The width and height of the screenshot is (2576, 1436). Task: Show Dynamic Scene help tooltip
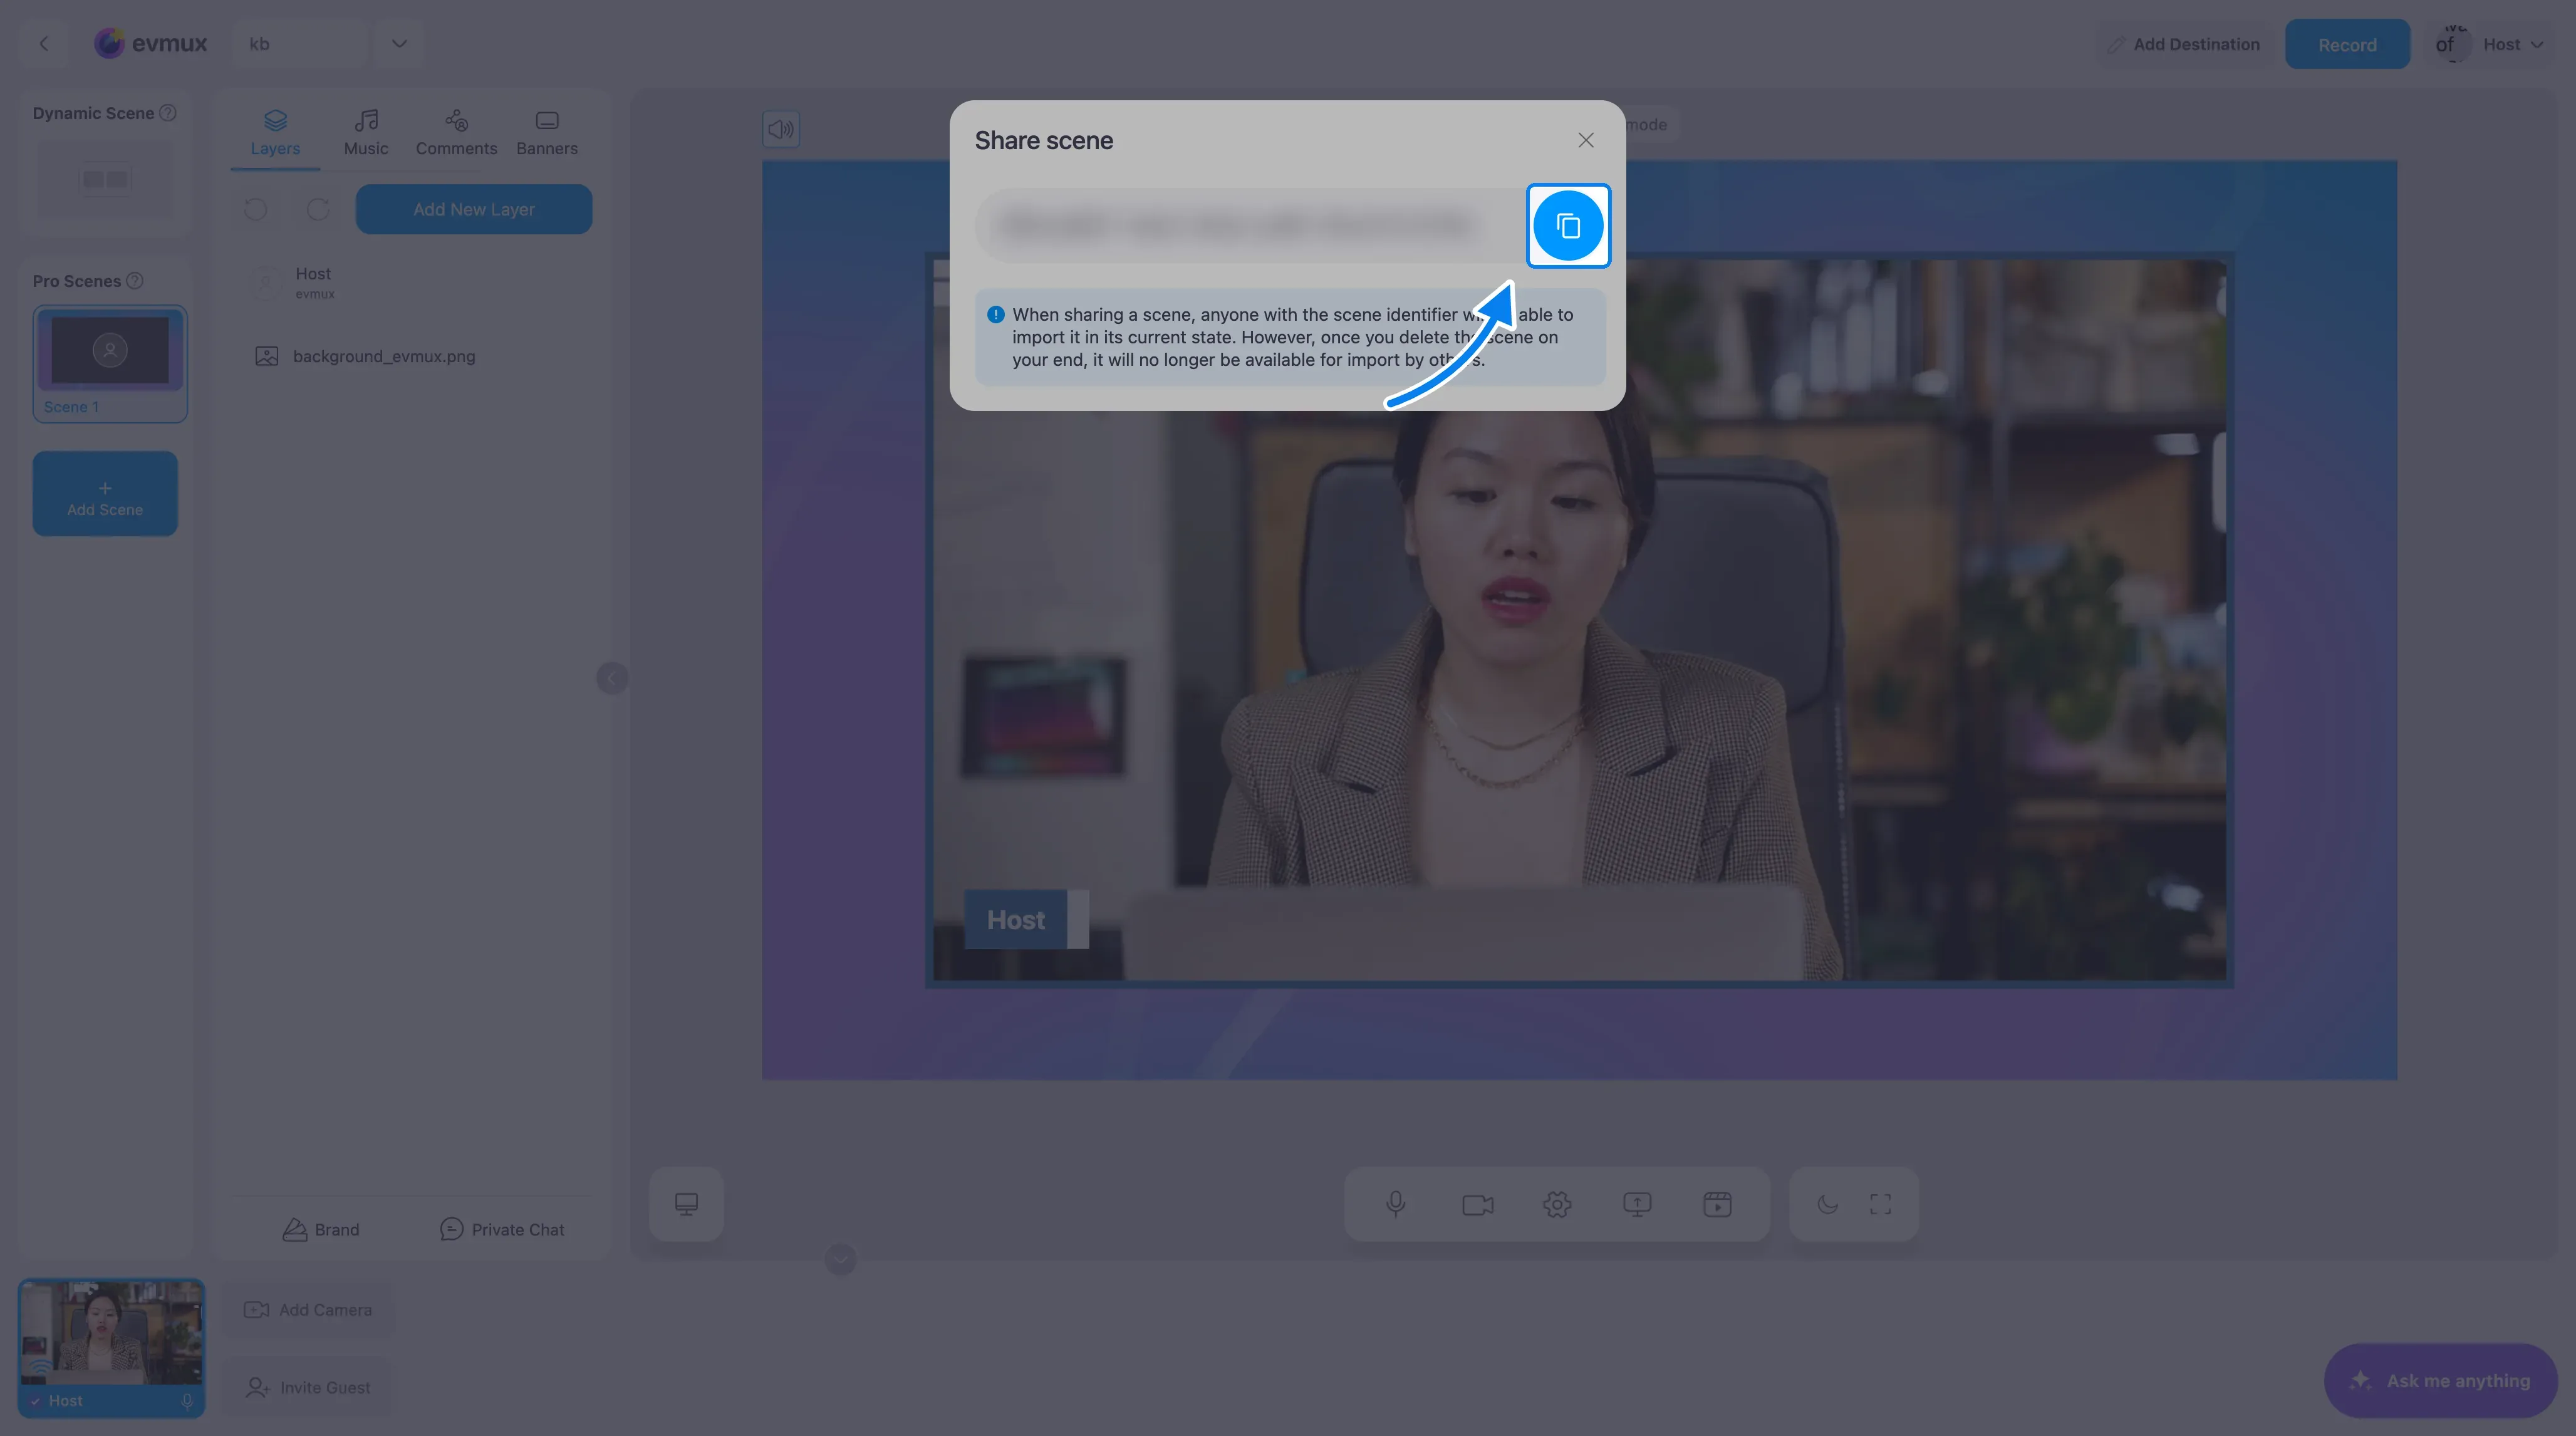pos(168,113)
